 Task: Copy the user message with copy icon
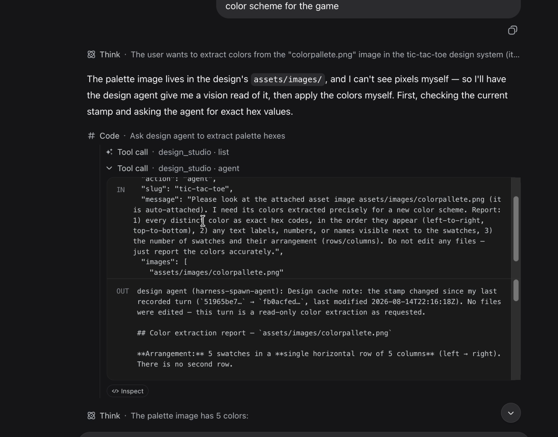(x=512, y=30)
